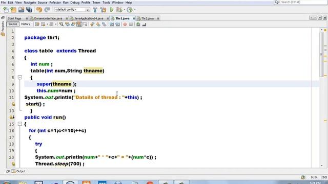Click the hint bulb beside start() line
The width and height of the screenshot is (328, 184).
13,104
